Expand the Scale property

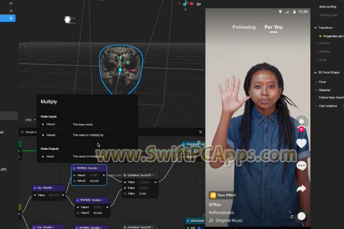pyautogui.click(x=316, y=60)
